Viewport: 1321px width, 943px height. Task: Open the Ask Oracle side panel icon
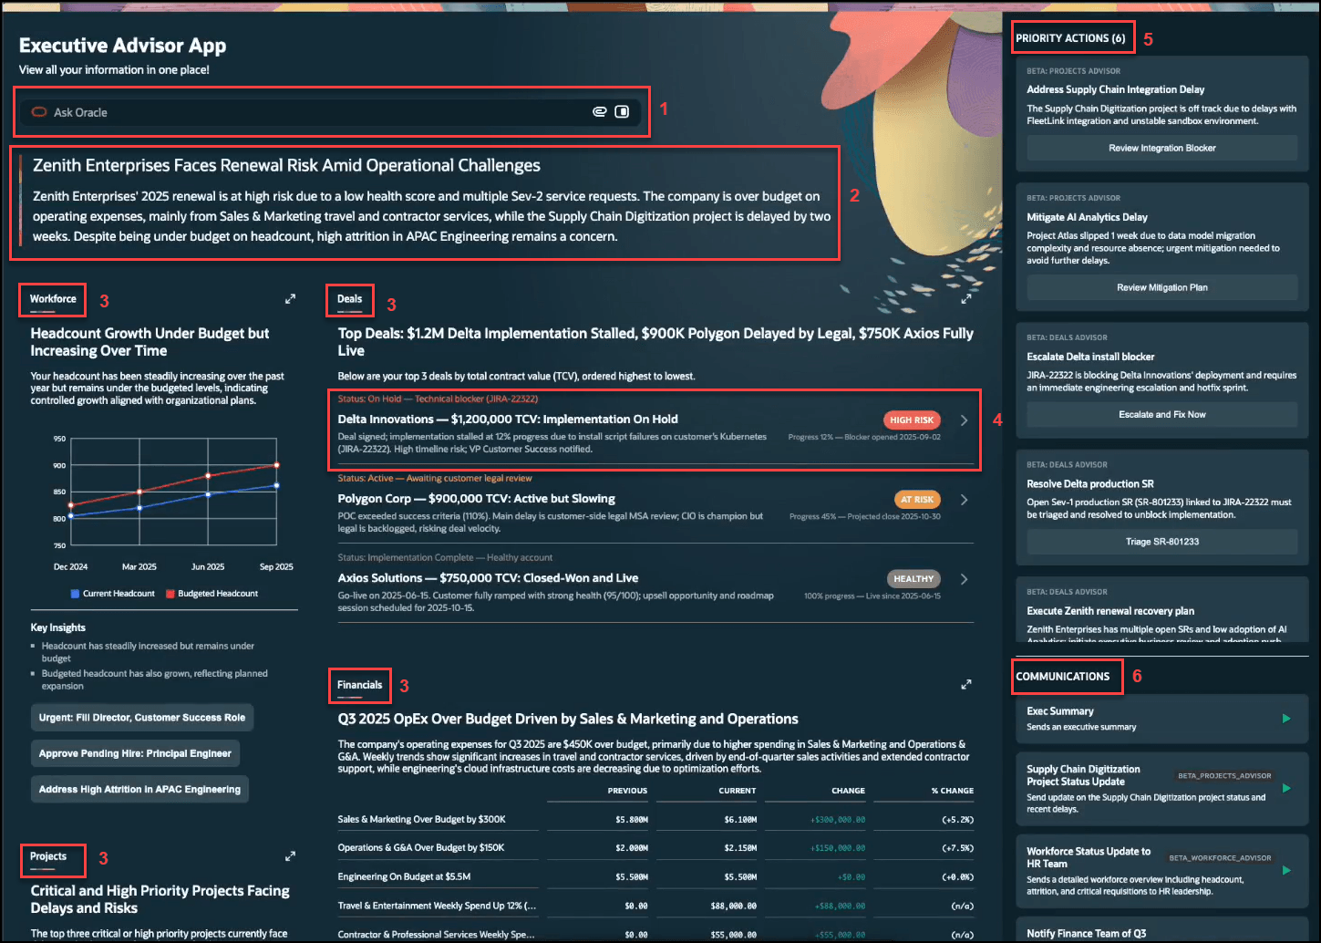[622, 111]
